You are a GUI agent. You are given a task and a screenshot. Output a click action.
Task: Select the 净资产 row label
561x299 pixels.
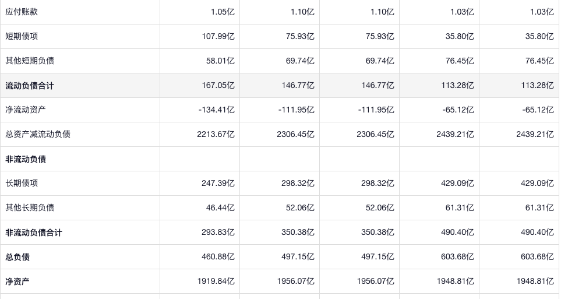coord(17,282)
